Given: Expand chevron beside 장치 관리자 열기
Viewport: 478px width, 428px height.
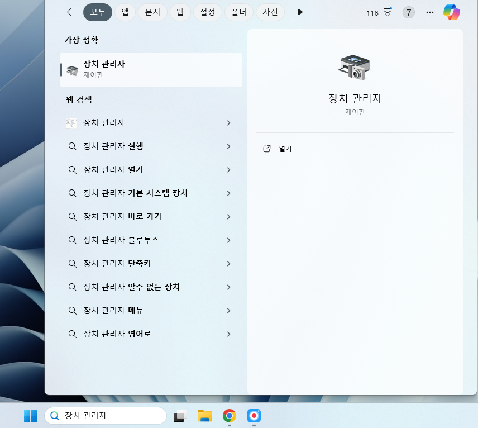Looking at the screenshot, I should click(228, 170).
